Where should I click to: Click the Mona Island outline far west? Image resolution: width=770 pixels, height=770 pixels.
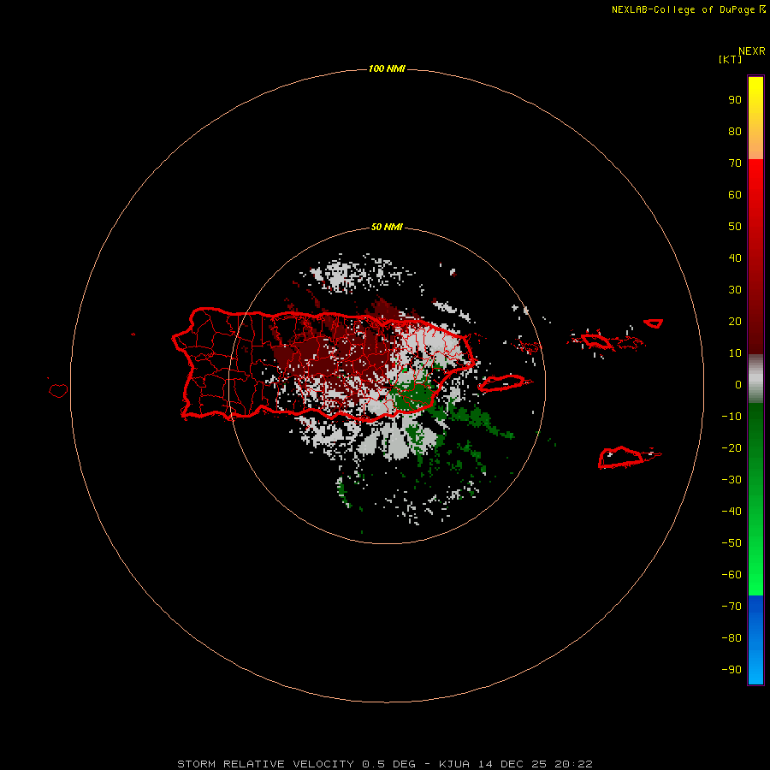[x=58, y=390]
